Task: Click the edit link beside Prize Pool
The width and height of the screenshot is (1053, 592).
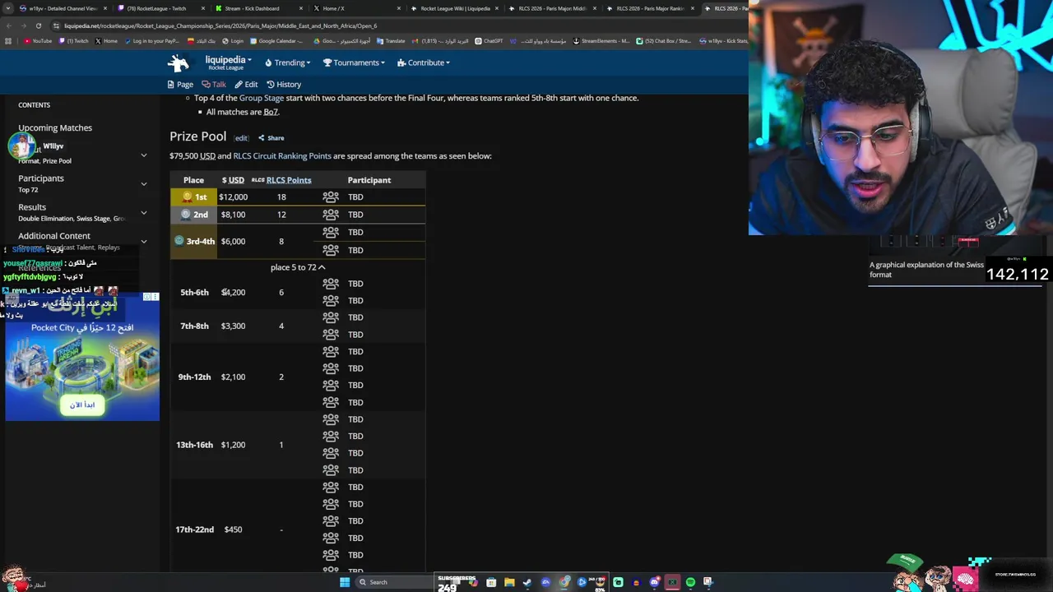Action: pos(241,138)
